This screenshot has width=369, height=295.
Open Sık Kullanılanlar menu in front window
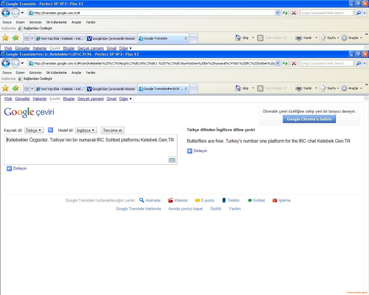click(57, 73)
